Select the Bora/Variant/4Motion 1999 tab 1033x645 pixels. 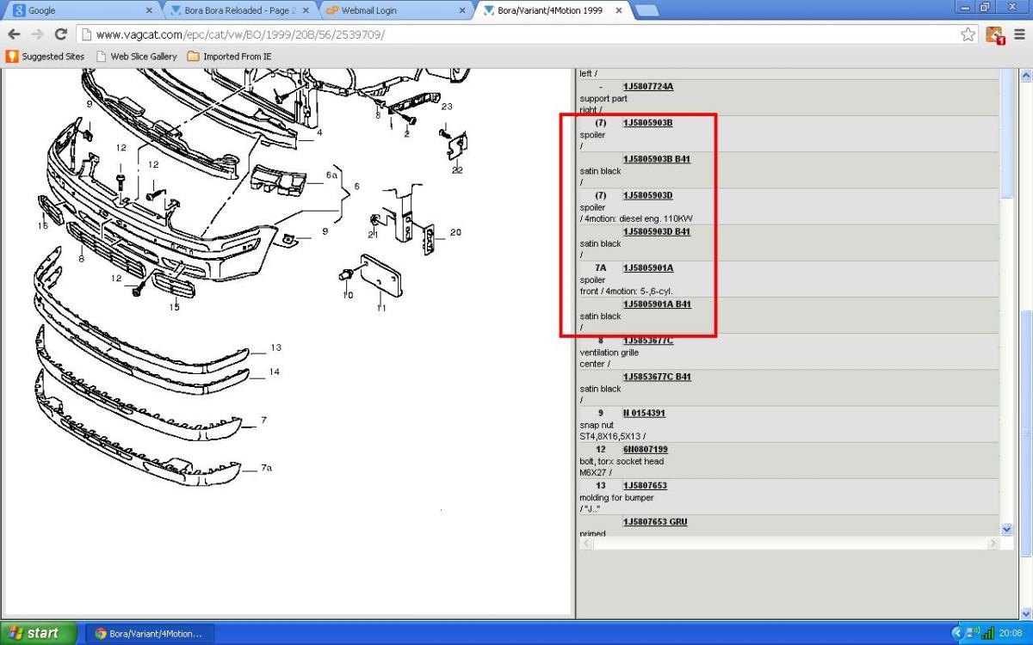[552, 10]
